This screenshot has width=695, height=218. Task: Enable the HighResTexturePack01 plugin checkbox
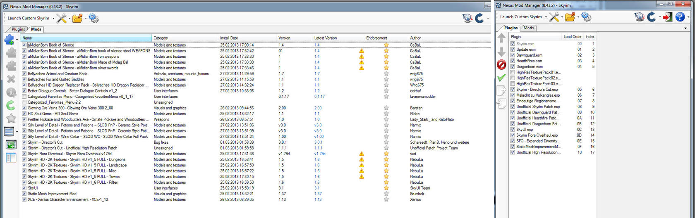pyautogui.click(x=513, y=72)
